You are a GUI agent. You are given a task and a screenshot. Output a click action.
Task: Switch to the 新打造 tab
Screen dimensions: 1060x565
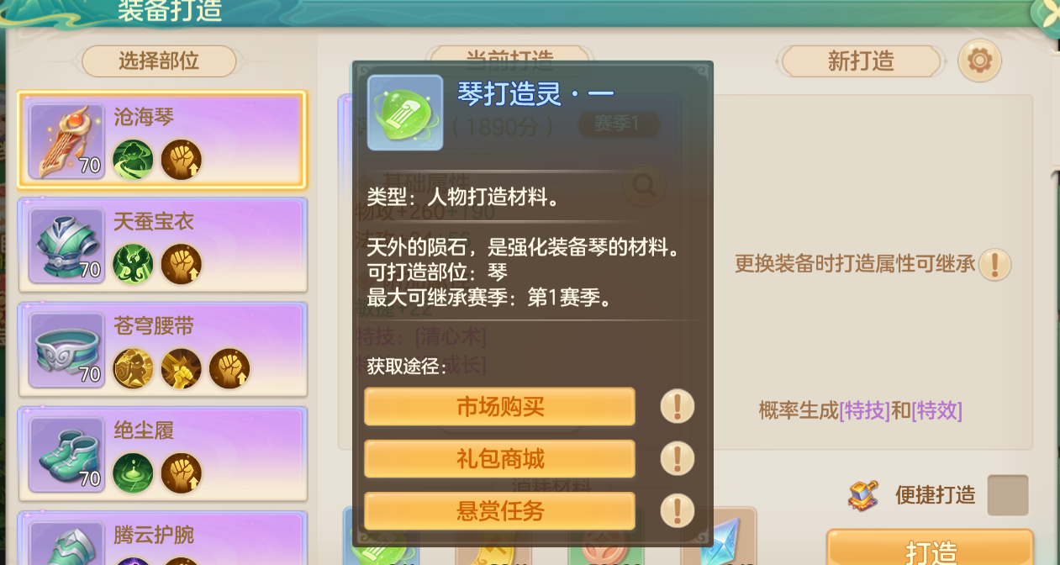pyautogui.click(x=861, y=61)
